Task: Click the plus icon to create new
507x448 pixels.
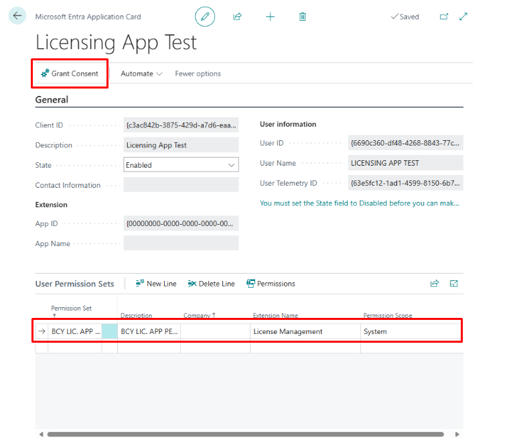Action: pos(270,16)
